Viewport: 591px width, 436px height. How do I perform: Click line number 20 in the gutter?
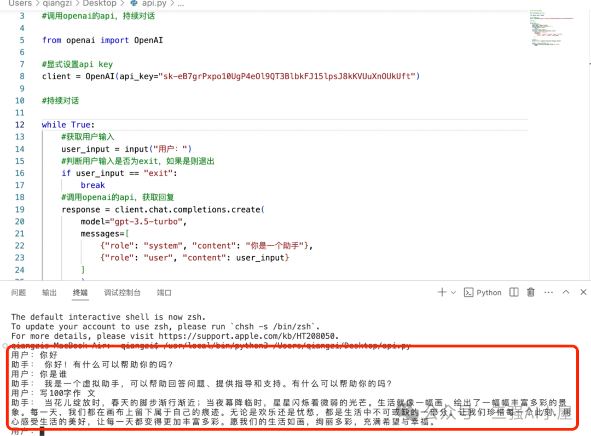[x=20, y=222]
